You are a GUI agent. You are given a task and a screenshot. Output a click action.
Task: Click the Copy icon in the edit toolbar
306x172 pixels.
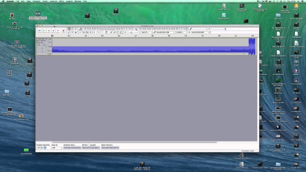click(84, 32)
